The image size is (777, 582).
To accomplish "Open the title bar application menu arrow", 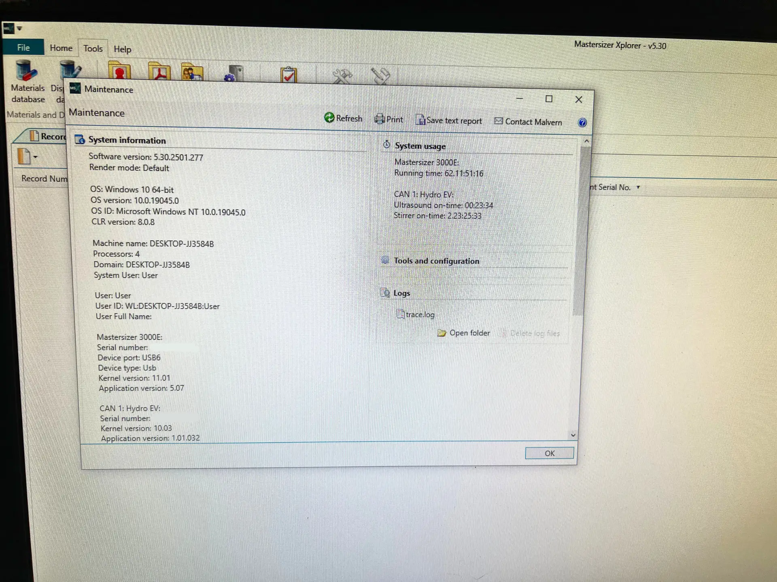I will point(19,28).
